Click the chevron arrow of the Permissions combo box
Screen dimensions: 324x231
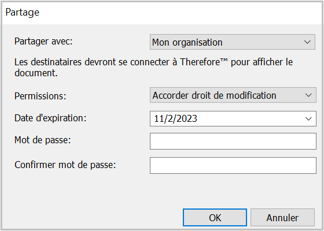coord(308,95)
